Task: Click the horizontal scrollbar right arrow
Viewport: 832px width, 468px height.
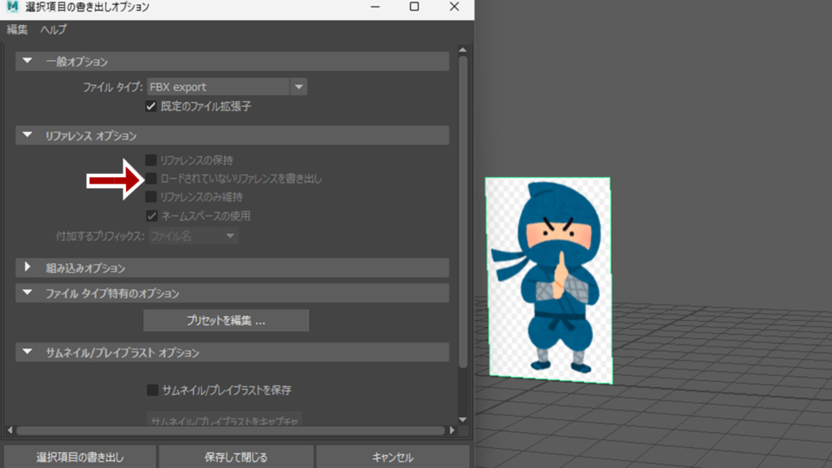Action: point(452,431)
